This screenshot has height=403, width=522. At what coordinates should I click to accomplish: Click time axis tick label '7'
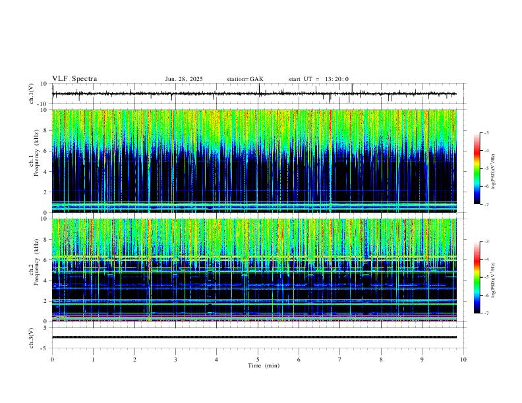340,360
